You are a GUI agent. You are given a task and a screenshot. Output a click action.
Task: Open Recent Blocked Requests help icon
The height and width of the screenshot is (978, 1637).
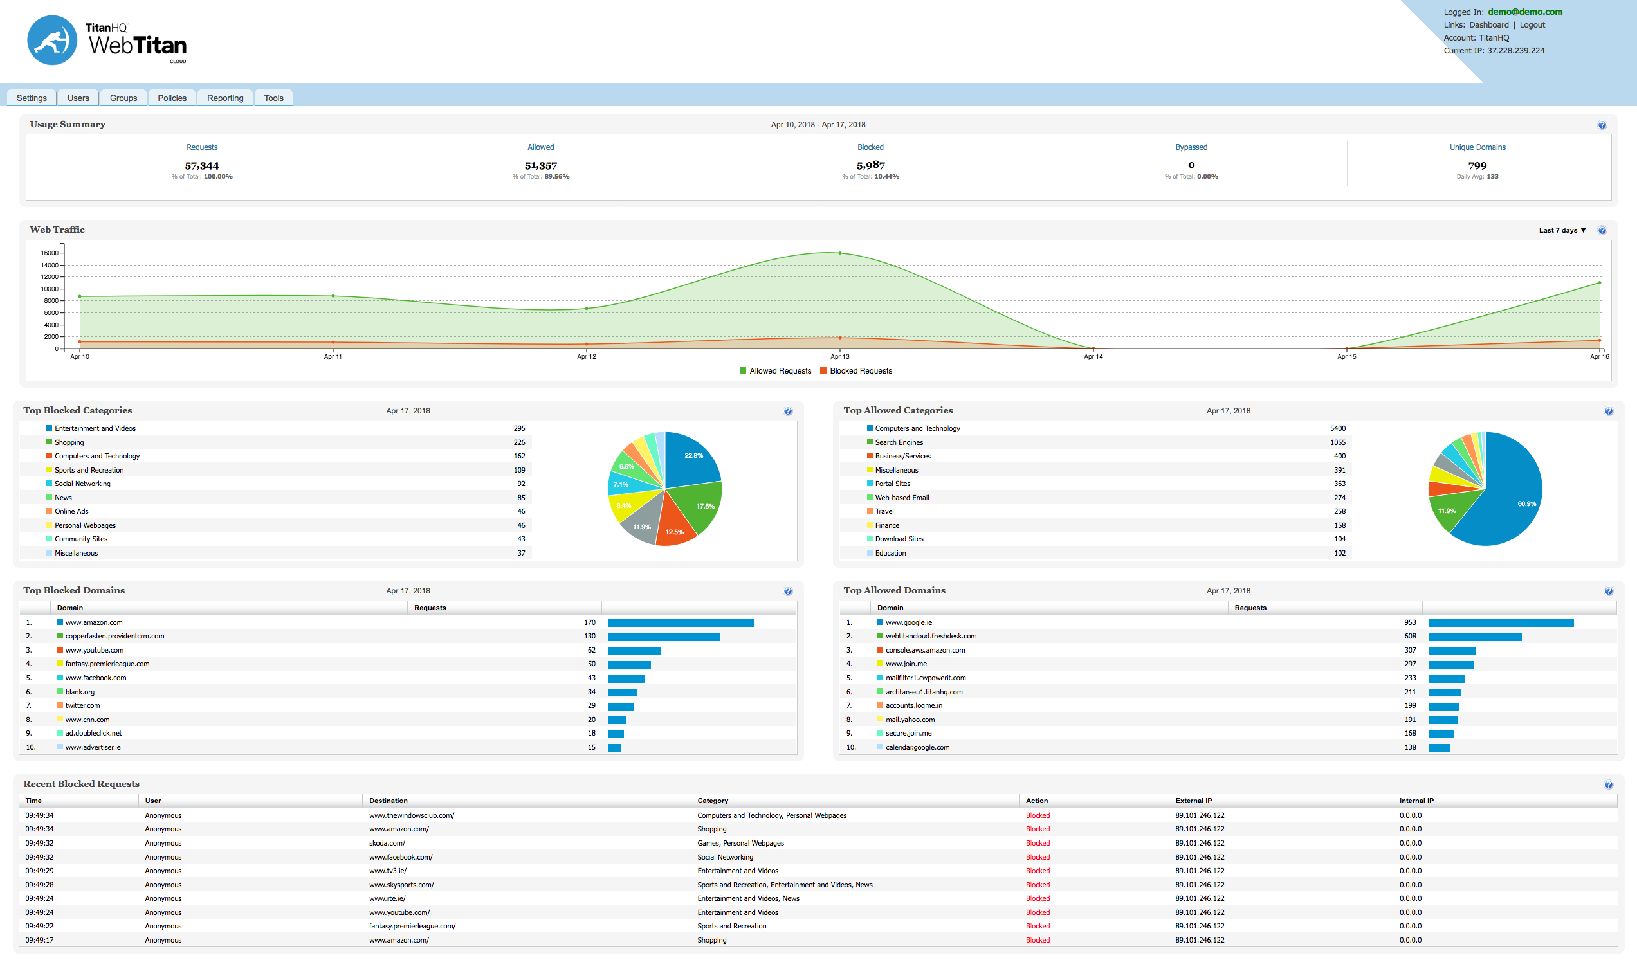(1609, 785)
